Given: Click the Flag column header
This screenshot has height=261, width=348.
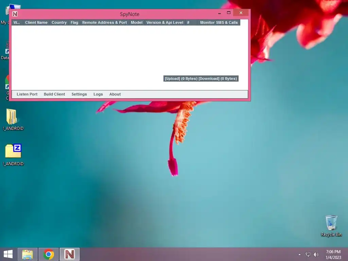Looking at the screenshot, I should click(x=74, y=22).
